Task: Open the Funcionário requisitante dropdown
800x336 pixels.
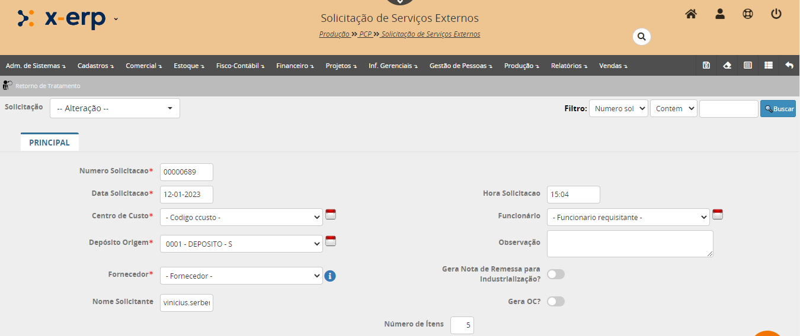Action: [x=628, y=217]
